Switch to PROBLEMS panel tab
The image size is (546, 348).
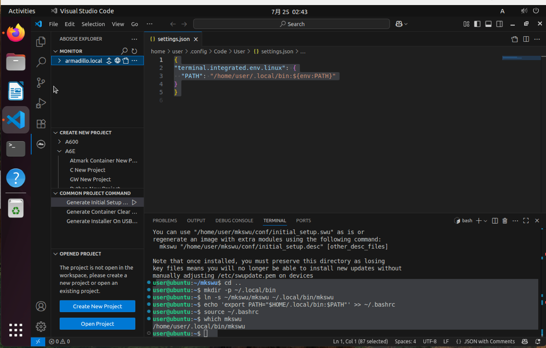(x=165, y=220)
